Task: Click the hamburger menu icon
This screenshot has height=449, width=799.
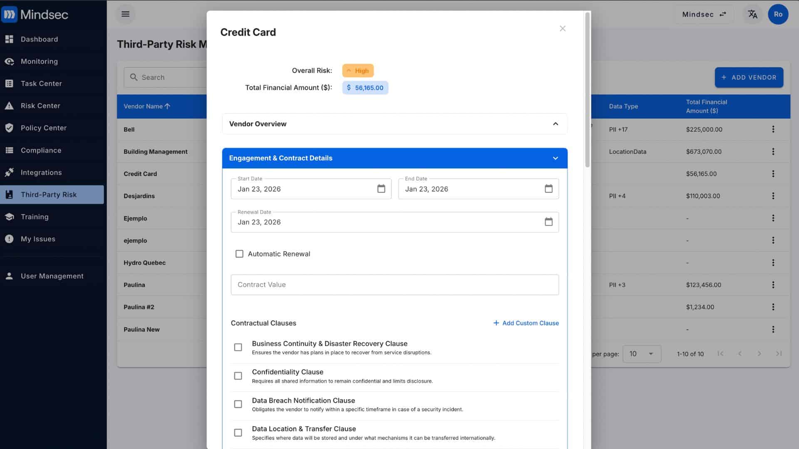Action: (125, 14)
